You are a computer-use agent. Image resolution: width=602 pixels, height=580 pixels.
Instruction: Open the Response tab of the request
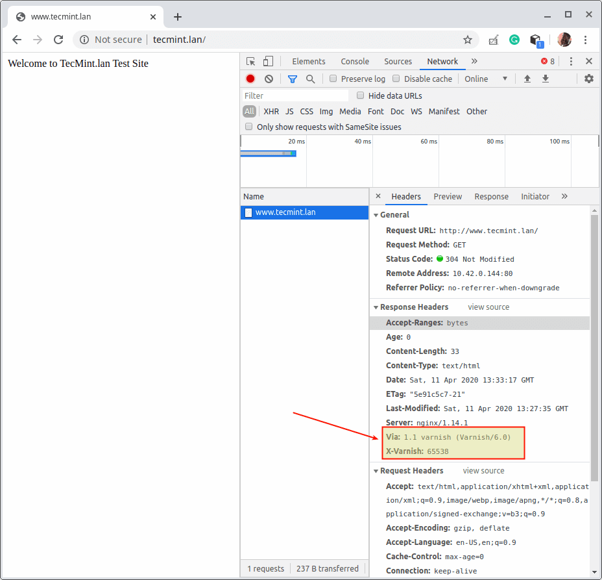[492, 196]
